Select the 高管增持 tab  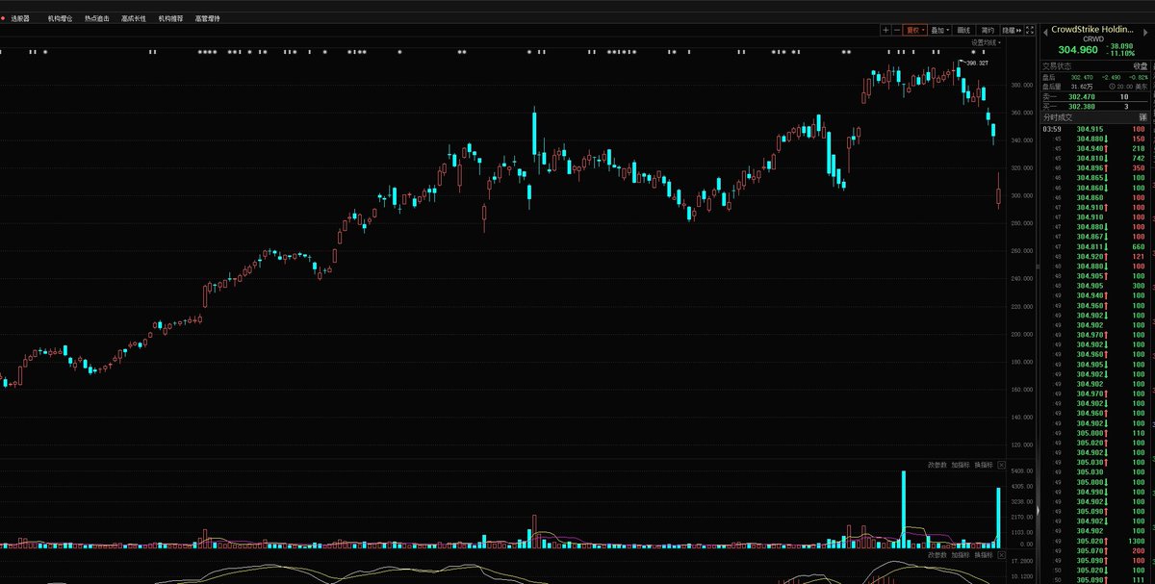(207, 18)
